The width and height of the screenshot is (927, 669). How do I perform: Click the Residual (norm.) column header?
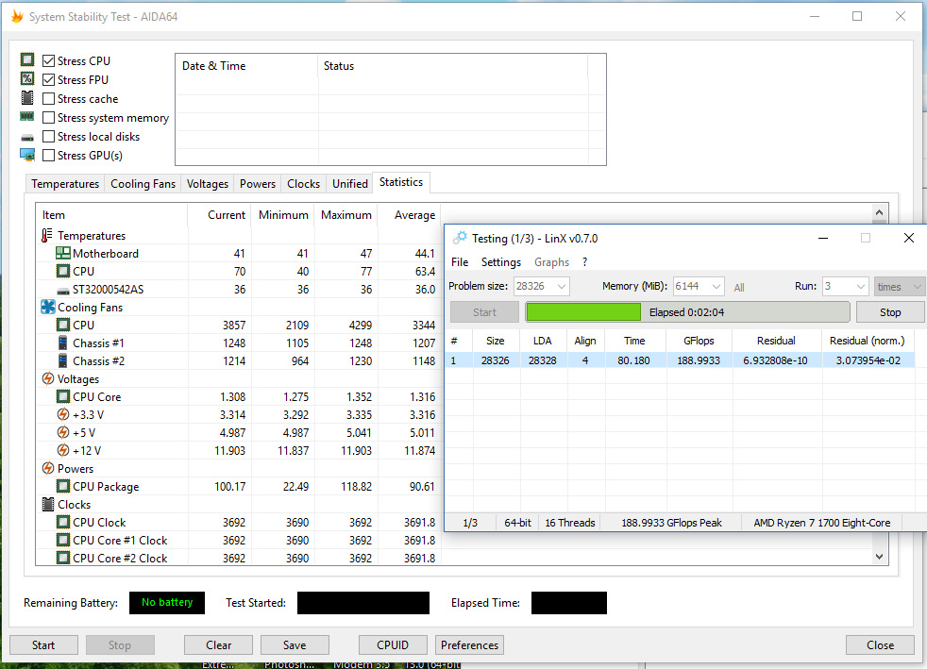click(867, 341)
